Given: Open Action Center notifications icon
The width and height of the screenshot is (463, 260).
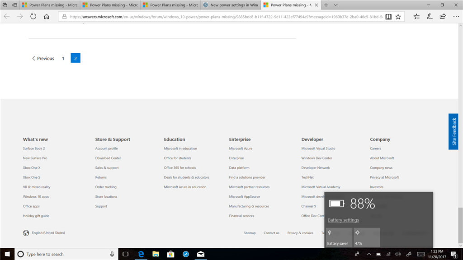Looking at the screenshot, I should (x=454, y=254).
